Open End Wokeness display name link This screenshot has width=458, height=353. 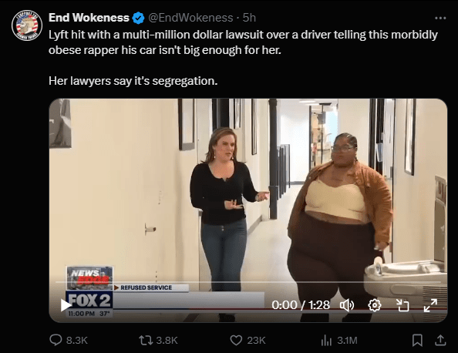coord(89,18)
